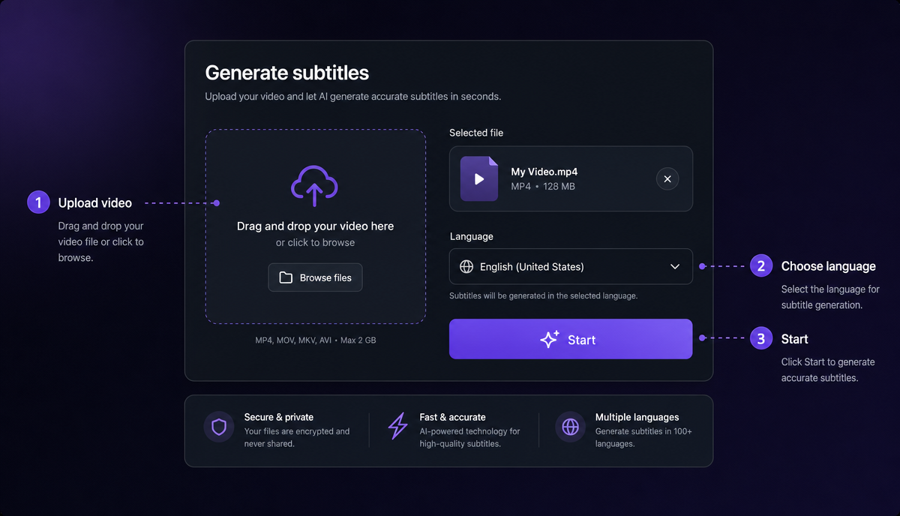Click the My Video.mp4 file name
900x516 pixels.
[x=544, y=172]
